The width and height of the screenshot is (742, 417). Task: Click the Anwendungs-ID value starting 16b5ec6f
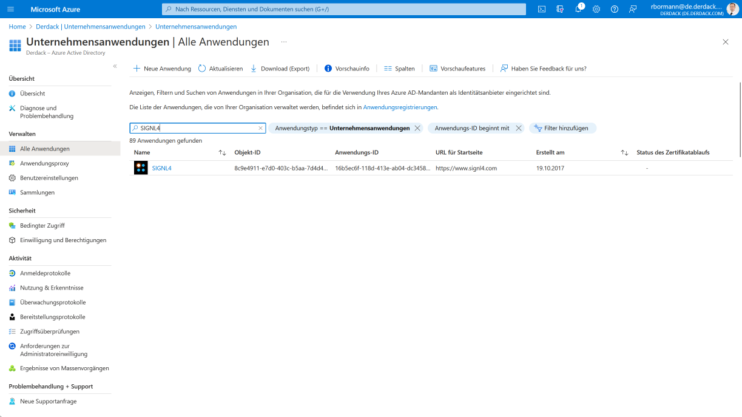click(382, 168)
